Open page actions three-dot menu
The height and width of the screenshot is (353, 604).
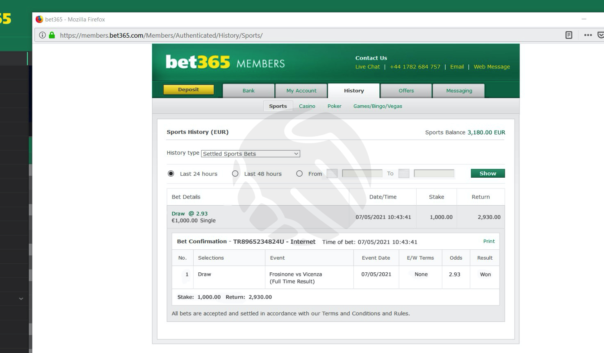click(x=588, y=35)
